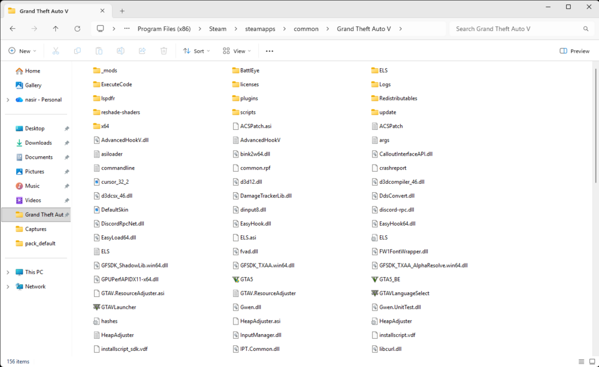Select dinput8.dll file
The width and height of the screenshot is (599, 367).
pos(249,210)
